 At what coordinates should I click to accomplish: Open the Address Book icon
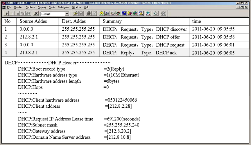(156, 13)
